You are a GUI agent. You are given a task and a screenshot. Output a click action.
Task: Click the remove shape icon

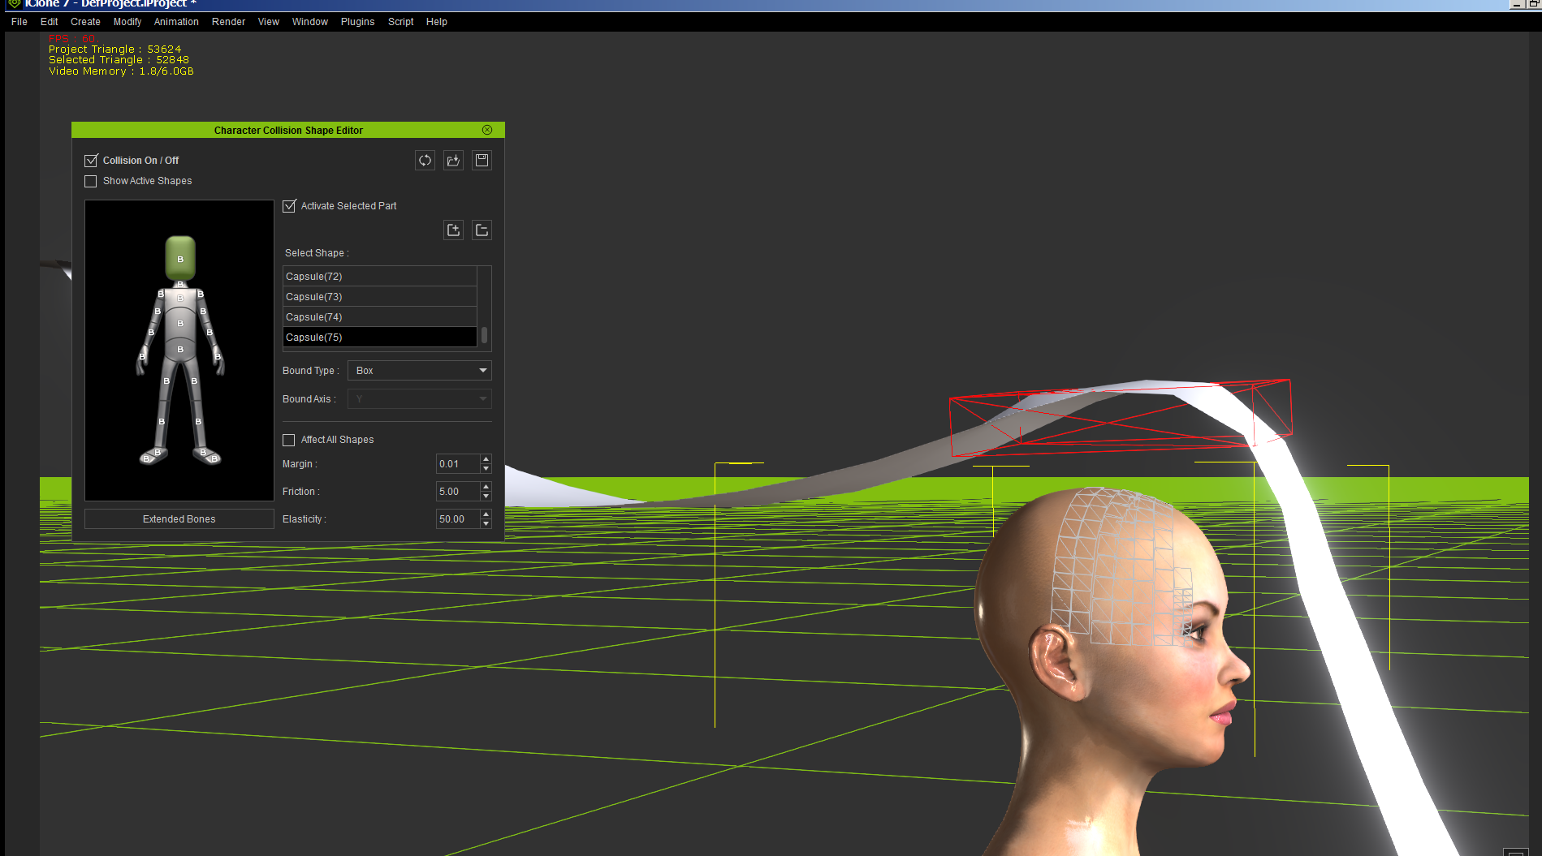coord(482,230)
